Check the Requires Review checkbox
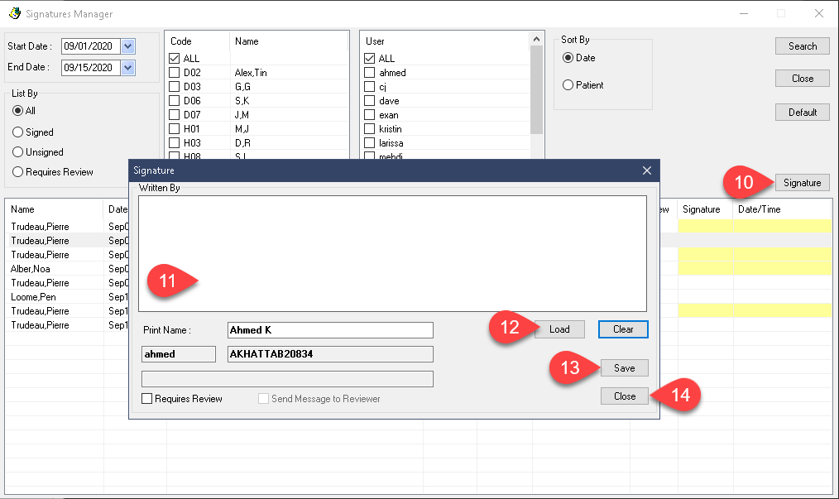Viewport: 839px width, 499px height. [146, 398]
